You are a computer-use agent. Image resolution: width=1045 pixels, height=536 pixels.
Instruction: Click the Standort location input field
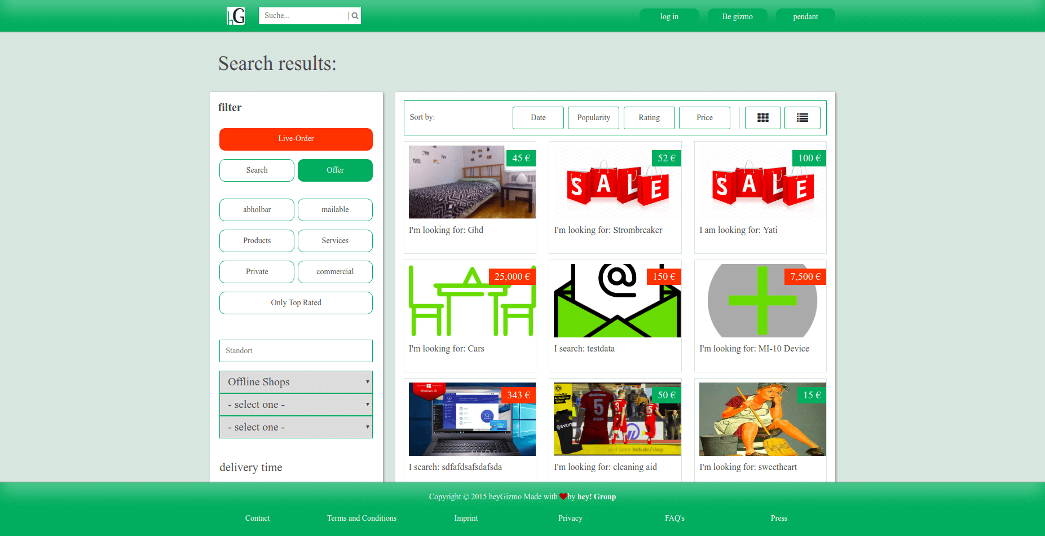(x=296, y=351)
